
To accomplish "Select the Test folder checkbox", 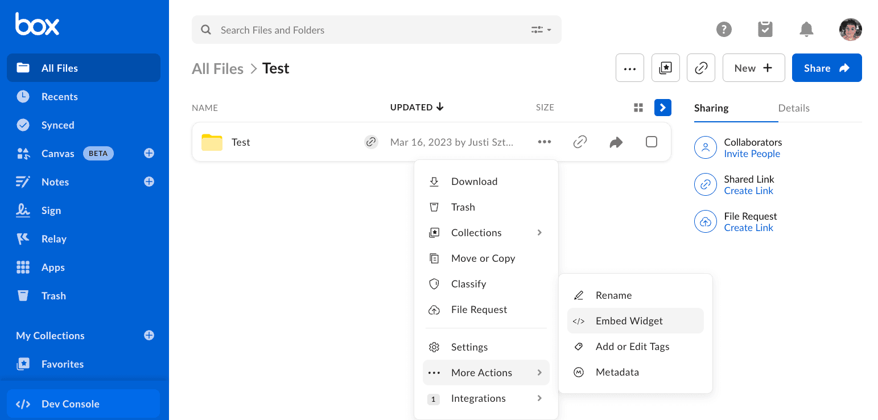I will click(x=652, y=142).
